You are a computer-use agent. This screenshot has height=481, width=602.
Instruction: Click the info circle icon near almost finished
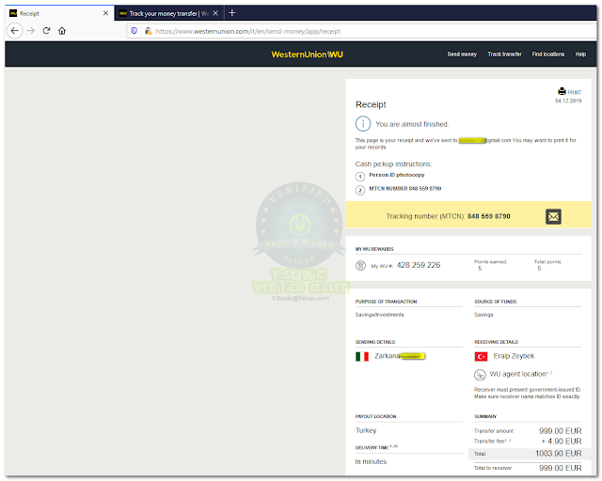(x=363, y=124)
